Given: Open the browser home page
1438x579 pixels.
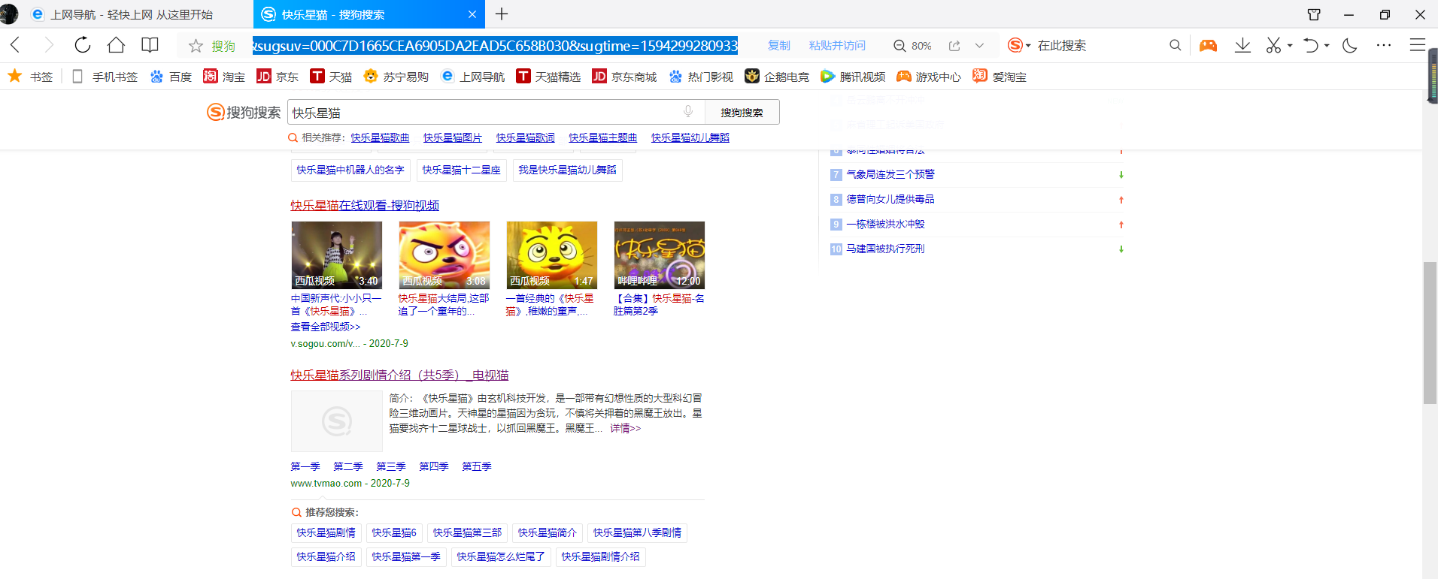Looking at the screenshot, I should point(116,45).
